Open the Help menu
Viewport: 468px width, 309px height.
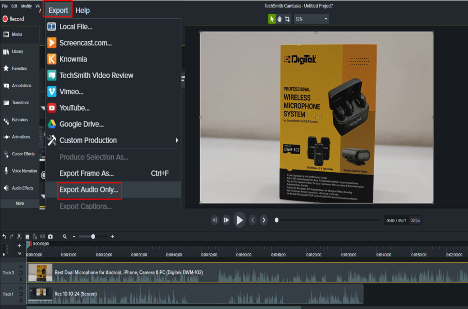point(82,11)
